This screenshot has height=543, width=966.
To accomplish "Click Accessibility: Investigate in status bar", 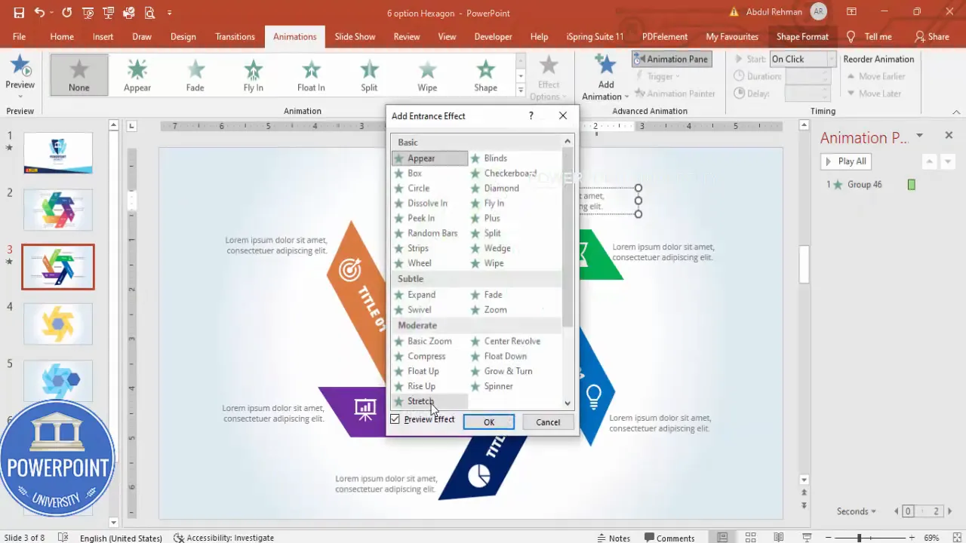I will coord(223,538).
